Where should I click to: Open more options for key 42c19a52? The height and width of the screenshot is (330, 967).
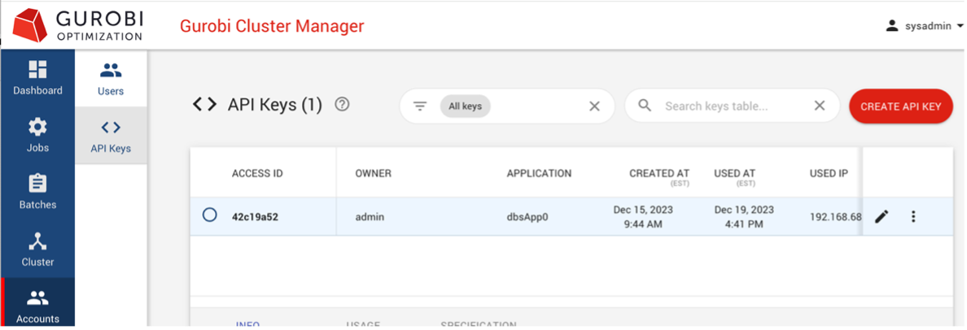pos(913,216)
